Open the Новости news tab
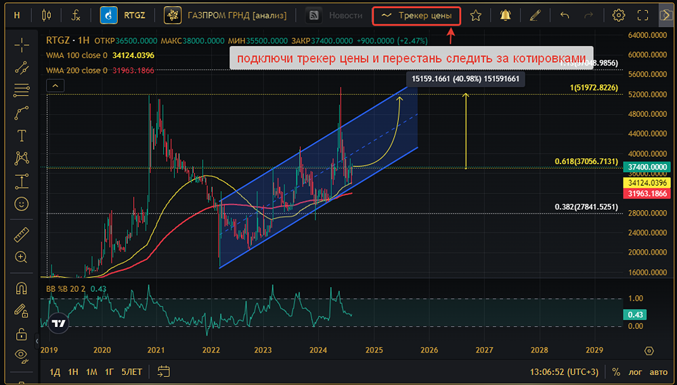The image size is (677, 385). click(334, 15)
